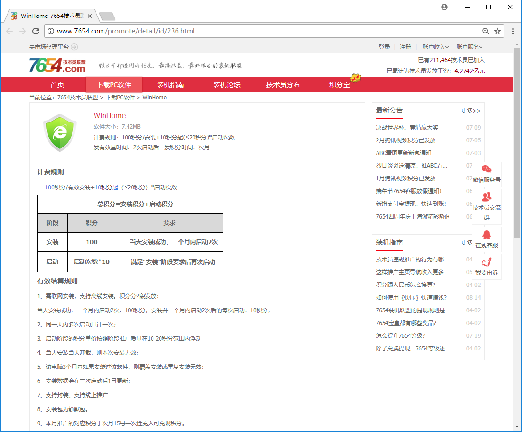Expand the 账户服务 dropdown
The image size is (522, 432).
(469, 47)
